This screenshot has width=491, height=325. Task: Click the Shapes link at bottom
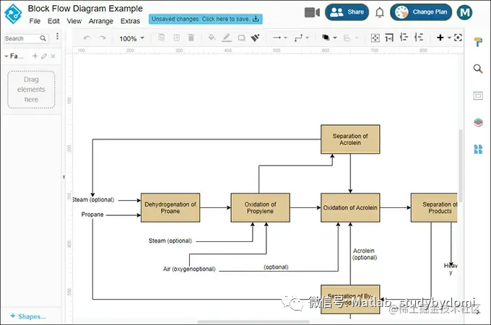pyautogui.click(x=28, y=316)
